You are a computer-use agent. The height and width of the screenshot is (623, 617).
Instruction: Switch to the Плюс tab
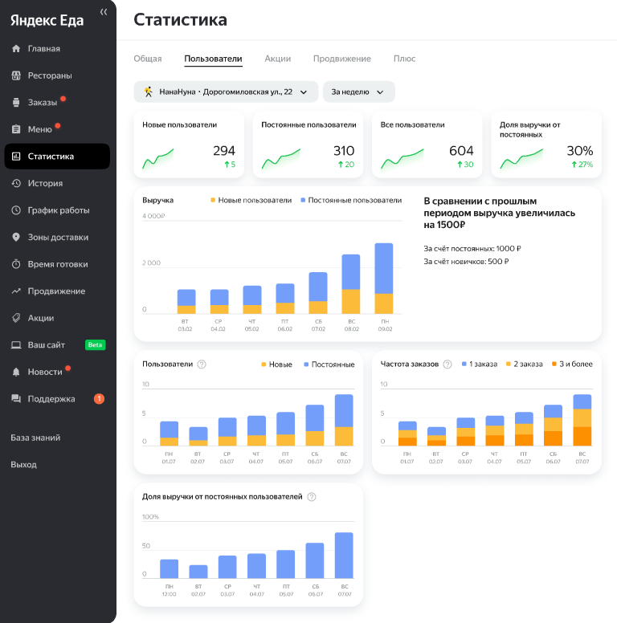point(404,59)
